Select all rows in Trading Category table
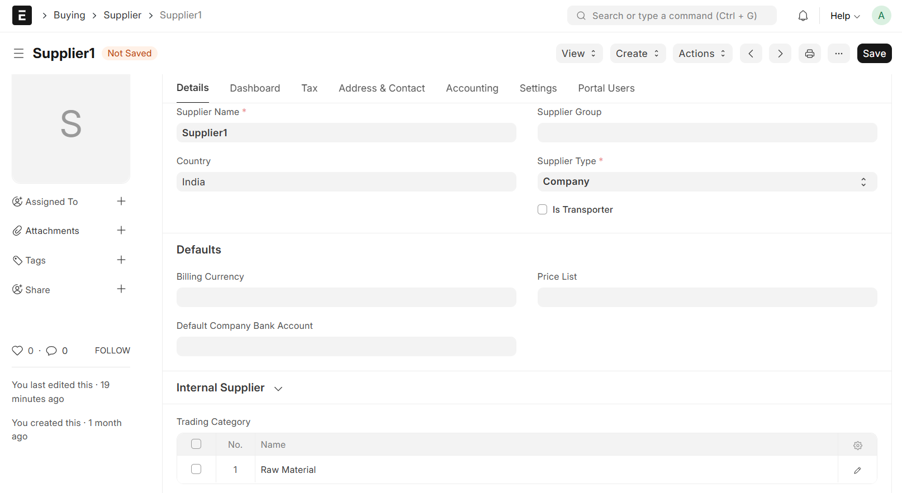This screenshot has width=902, height=493. [196, 444]
